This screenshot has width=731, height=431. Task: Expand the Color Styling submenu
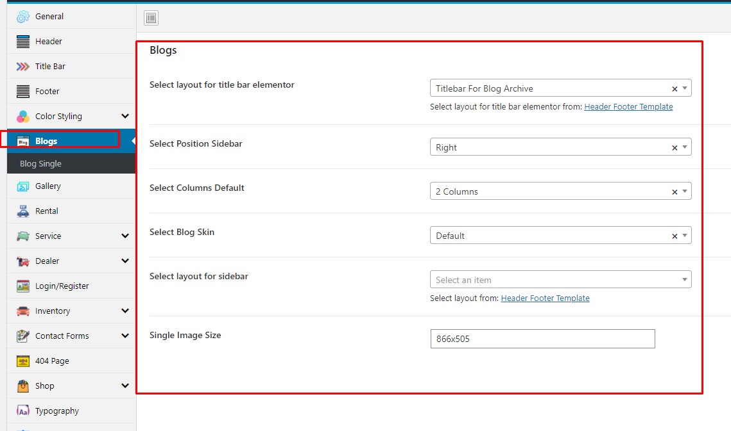(125, 117)
